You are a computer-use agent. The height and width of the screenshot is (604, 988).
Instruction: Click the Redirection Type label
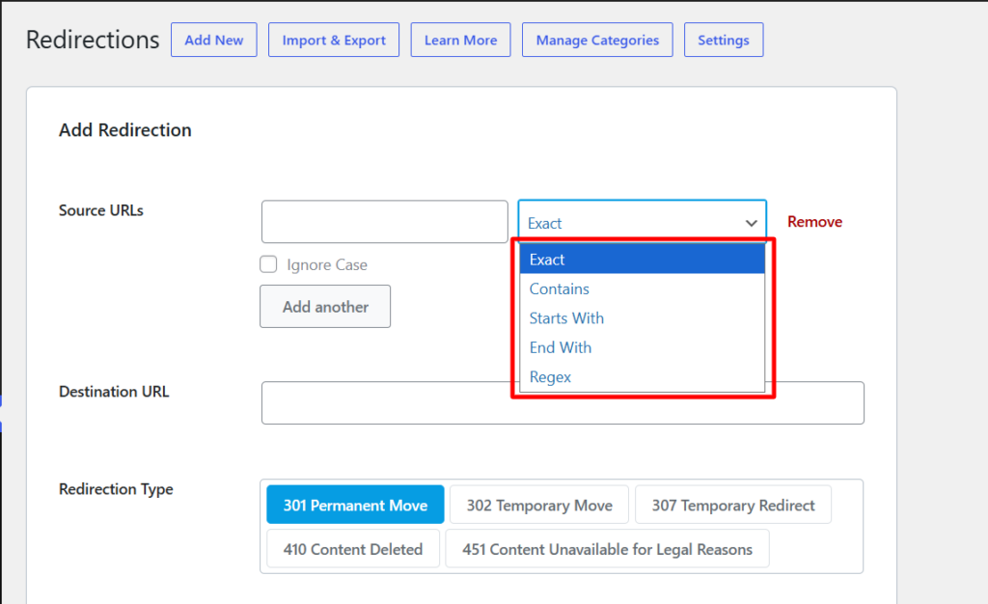point(116,489)
